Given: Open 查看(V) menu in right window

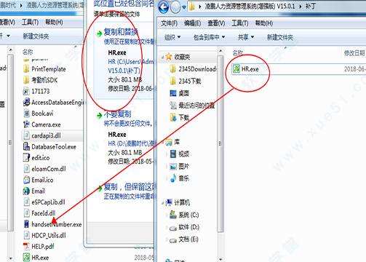Looking at the screenshot, I should coord(216,23).
